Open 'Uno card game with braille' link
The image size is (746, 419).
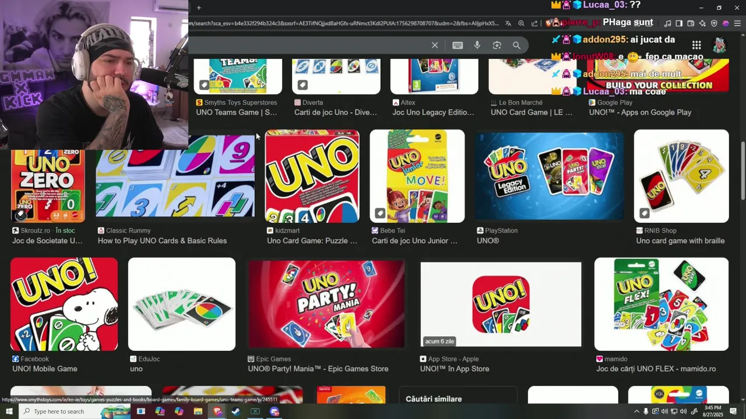click(680, 240)
